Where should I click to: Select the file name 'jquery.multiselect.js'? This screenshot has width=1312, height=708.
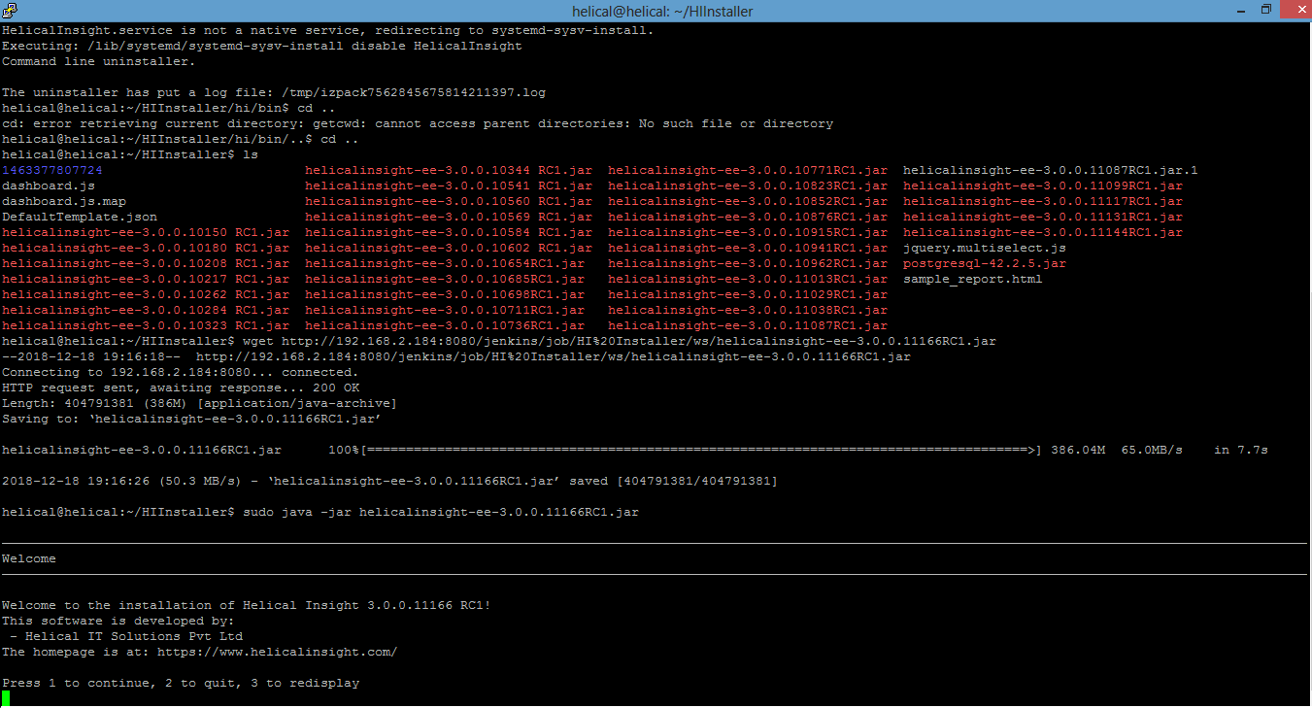click(x=985, y=248)
